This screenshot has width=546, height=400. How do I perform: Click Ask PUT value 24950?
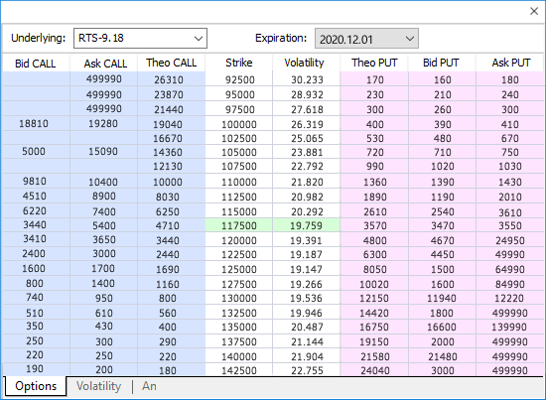tap(510, 240)
